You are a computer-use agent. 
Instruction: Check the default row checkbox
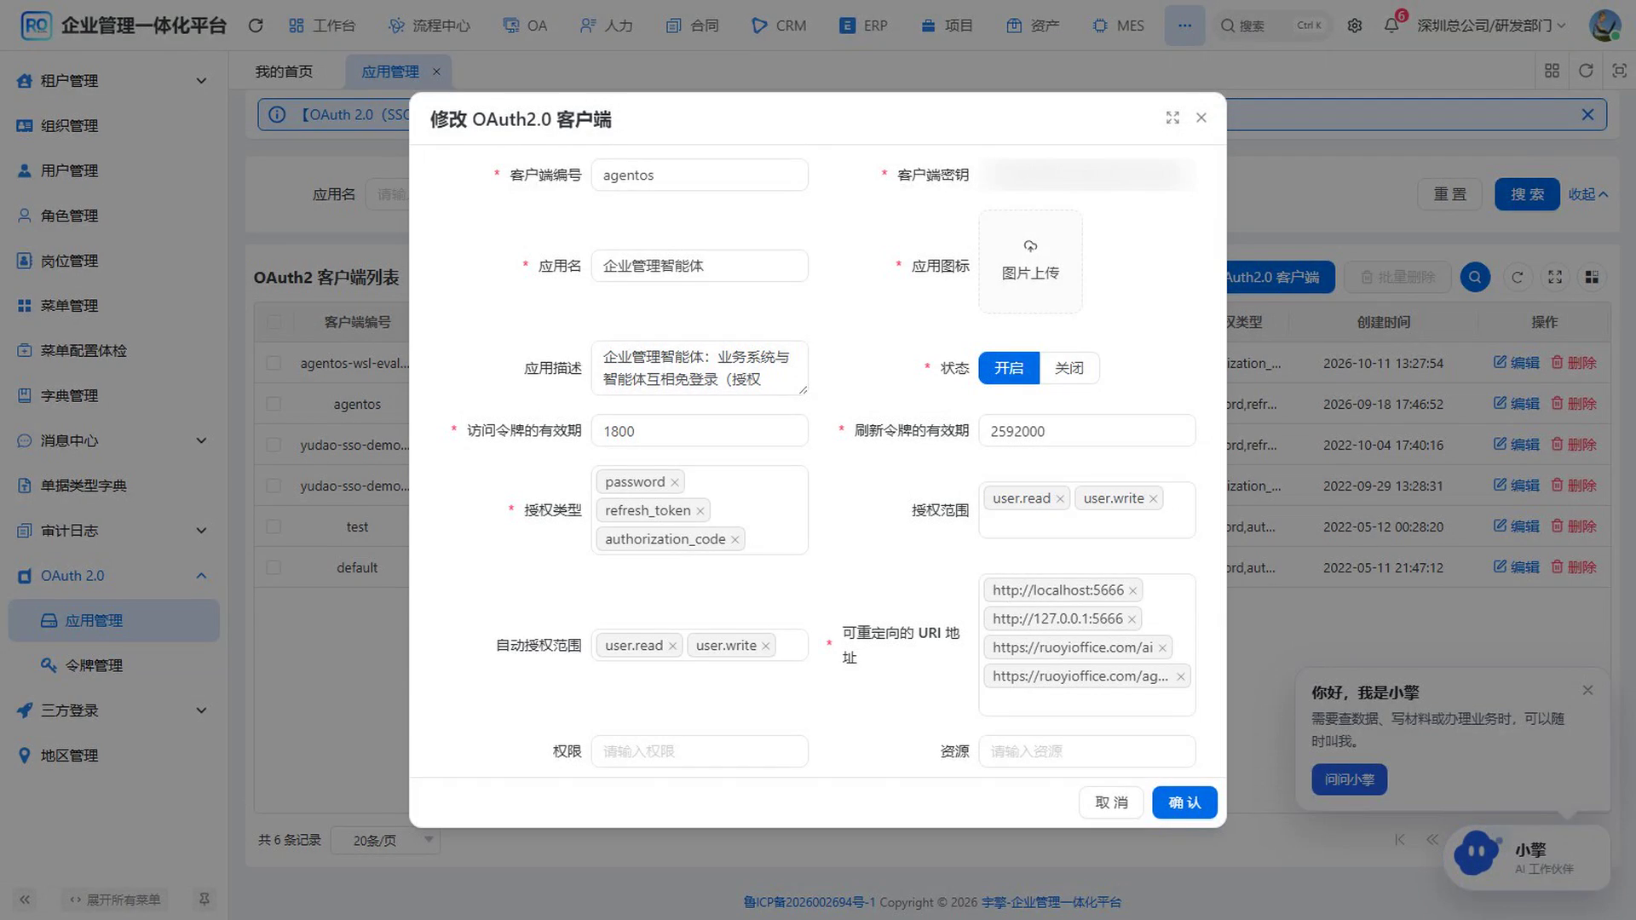274,567
